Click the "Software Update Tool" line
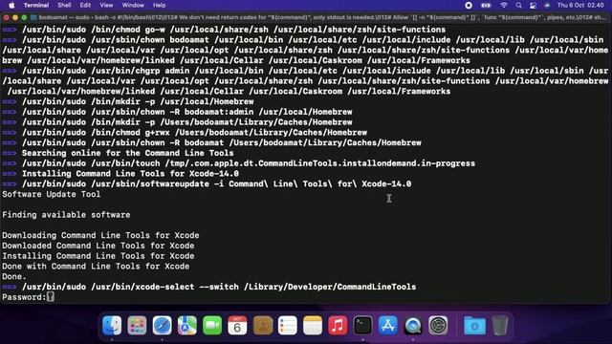The height and width of the screenshot is (344, 612). pos(51,194)
